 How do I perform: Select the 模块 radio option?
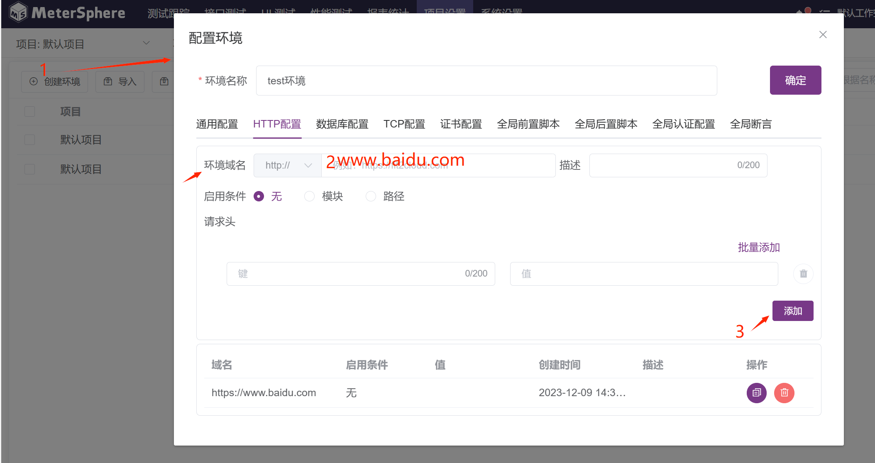(x=310, y=196)
